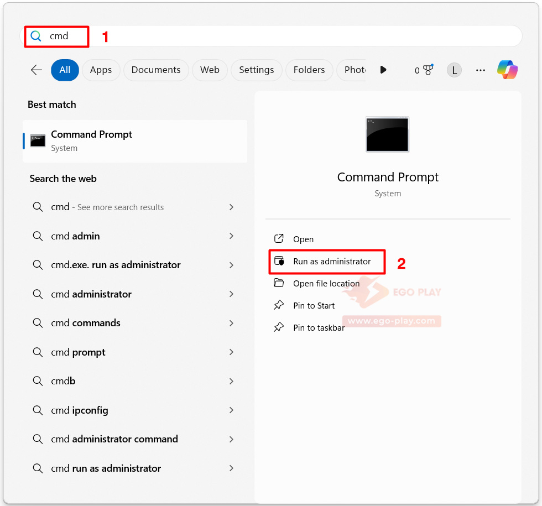Expand the cmd ipconfig suggestion chevron
542x506 pixels.
pos(231,410)
